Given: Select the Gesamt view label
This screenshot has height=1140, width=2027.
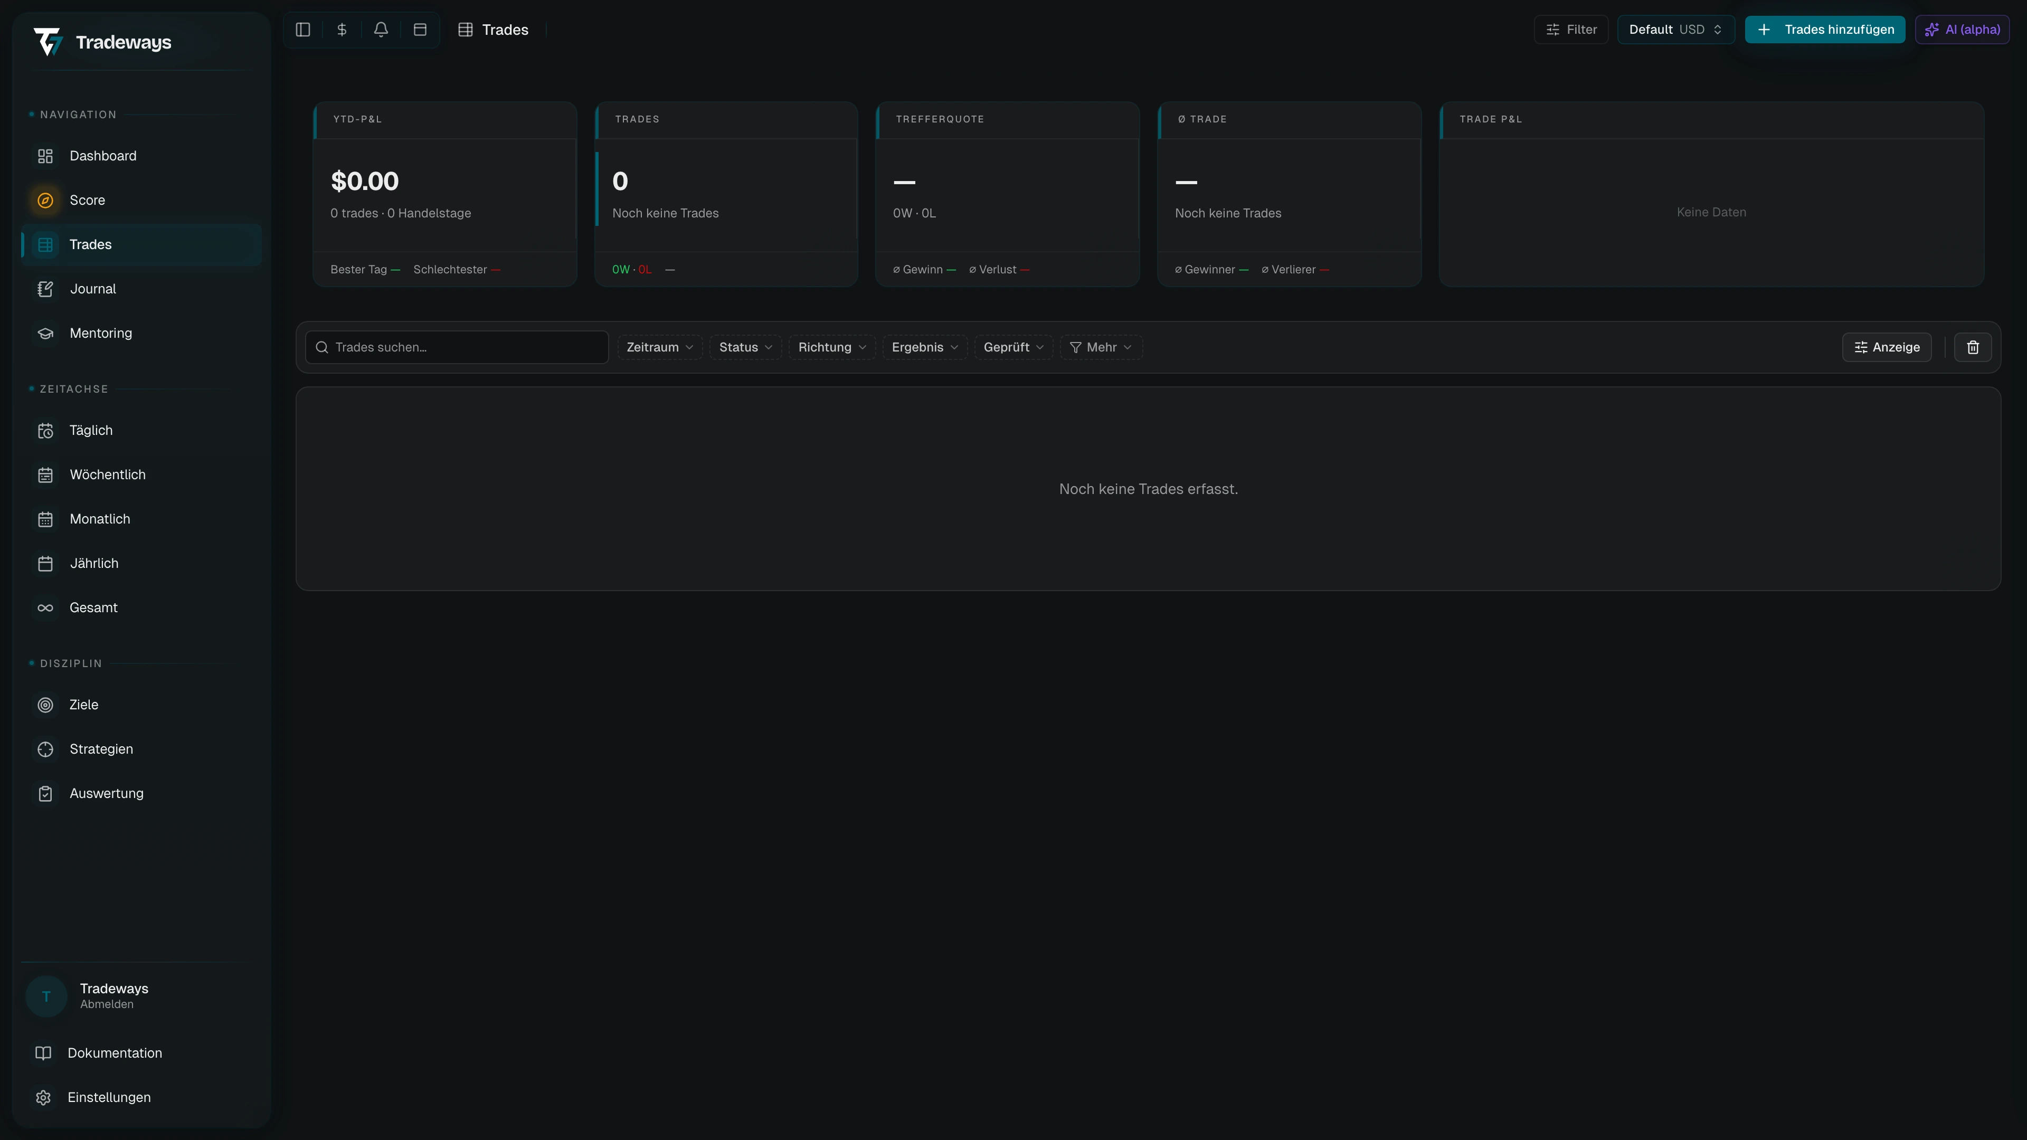Looking at the screenshot, I should tap(93, 608).
